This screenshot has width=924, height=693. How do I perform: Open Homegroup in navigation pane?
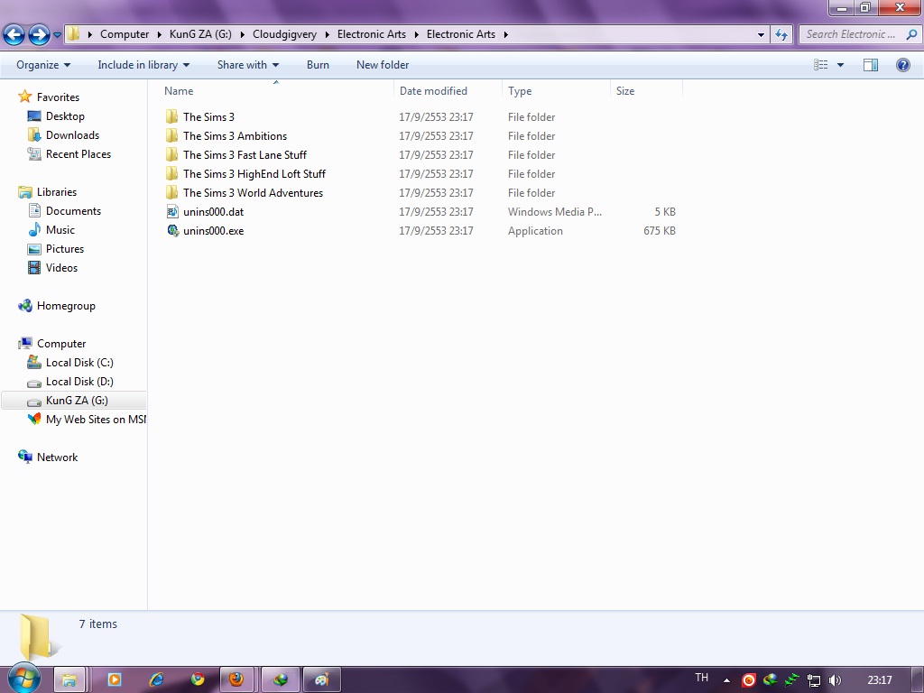tap(66, 305)
